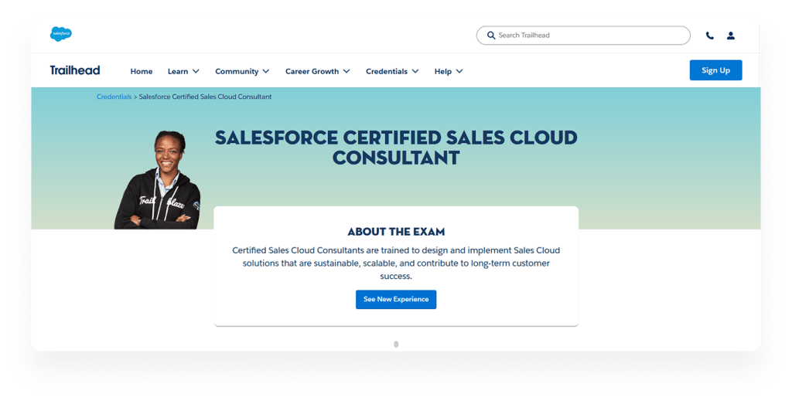Click the About the Exam heading
792x401 pixels.
point(396,232)
